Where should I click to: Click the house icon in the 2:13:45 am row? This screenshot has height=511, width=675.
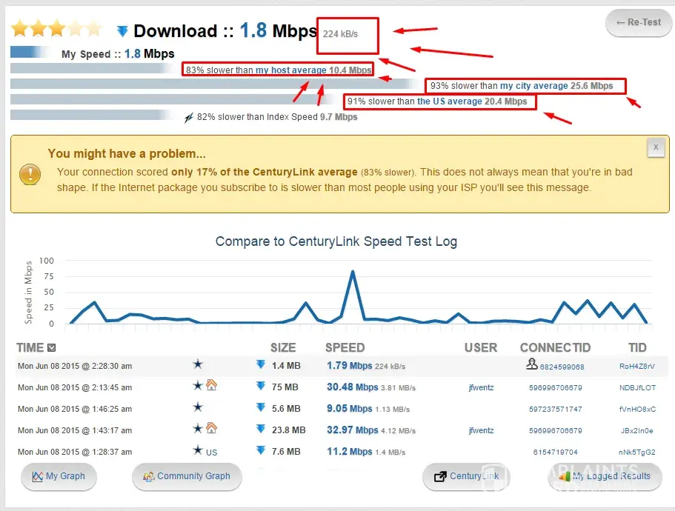pyautogui.click(x=211, y=384)
